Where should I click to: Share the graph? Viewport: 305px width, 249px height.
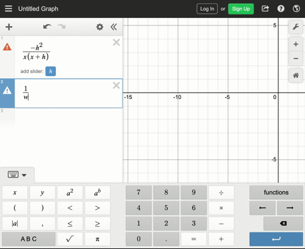coord(265,9)
